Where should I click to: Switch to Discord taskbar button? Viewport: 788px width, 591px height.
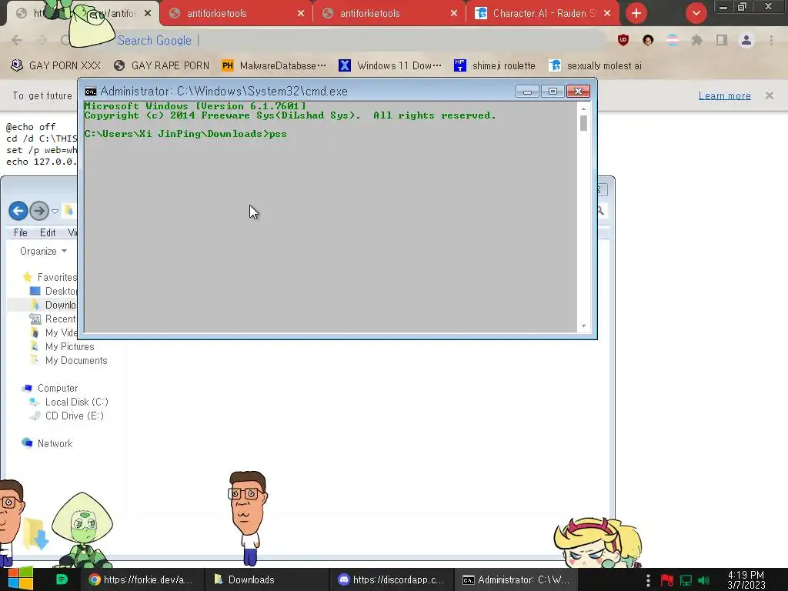(392, 579)
